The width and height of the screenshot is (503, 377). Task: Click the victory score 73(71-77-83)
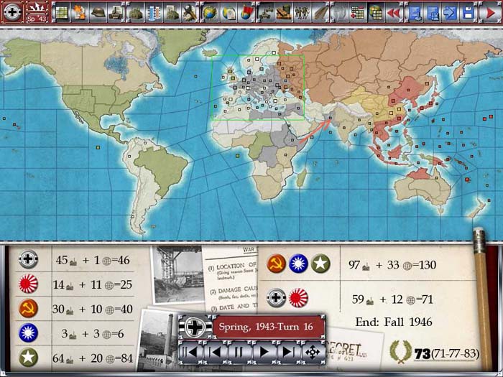pos(446,353)
